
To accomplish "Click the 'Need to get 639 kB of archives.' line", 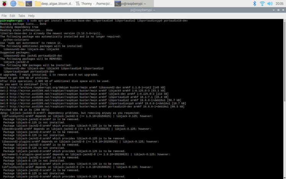I will click(24, 78).
